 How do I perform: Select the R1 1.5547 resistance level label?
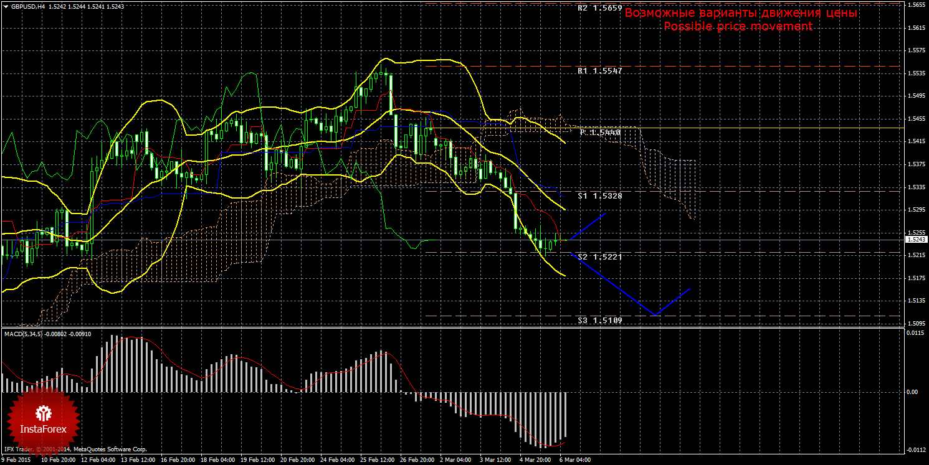tap(599, 72)
